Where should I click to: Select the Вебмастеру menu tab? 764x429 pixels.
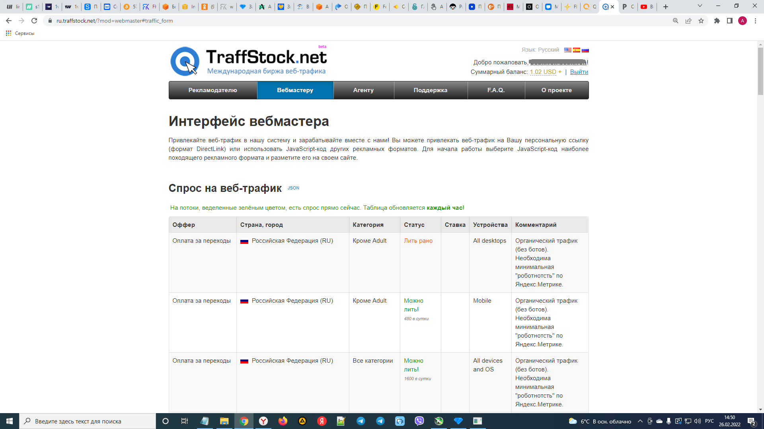point(295,90)
